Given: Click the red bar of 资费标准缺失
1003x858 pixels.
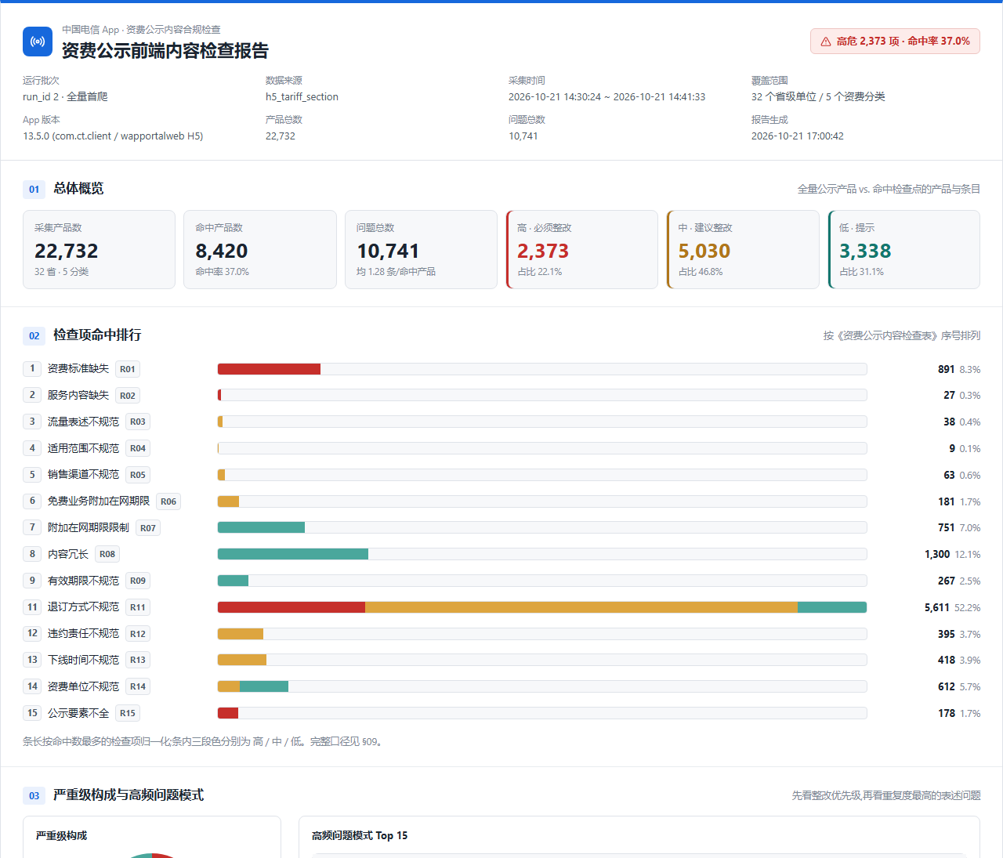Looking at the screenshot, I should pos(269,369).
